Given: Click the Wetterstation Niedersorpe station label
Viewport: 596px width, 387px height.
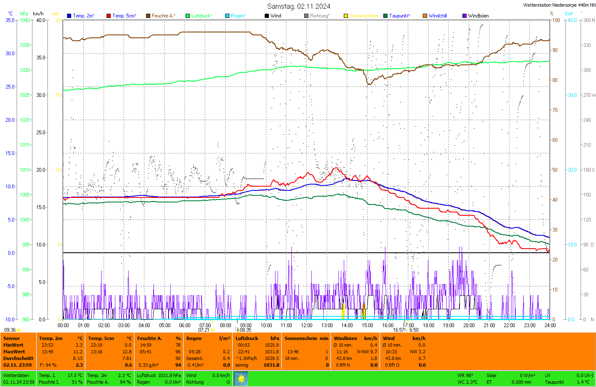Looking at the screenshot, I should click(x=559, y=5).
